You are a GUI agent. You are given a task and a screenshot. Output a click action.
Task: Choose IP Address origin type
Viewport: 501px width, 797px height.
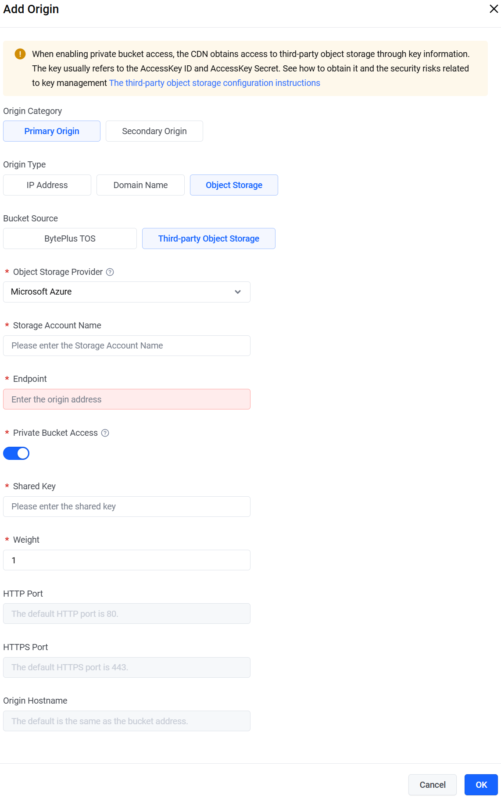[x=47, y=185]
